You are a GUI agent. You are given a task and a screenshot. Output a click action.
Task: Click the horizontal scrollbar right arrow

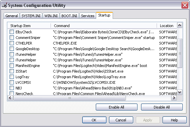tap(174, 98)
